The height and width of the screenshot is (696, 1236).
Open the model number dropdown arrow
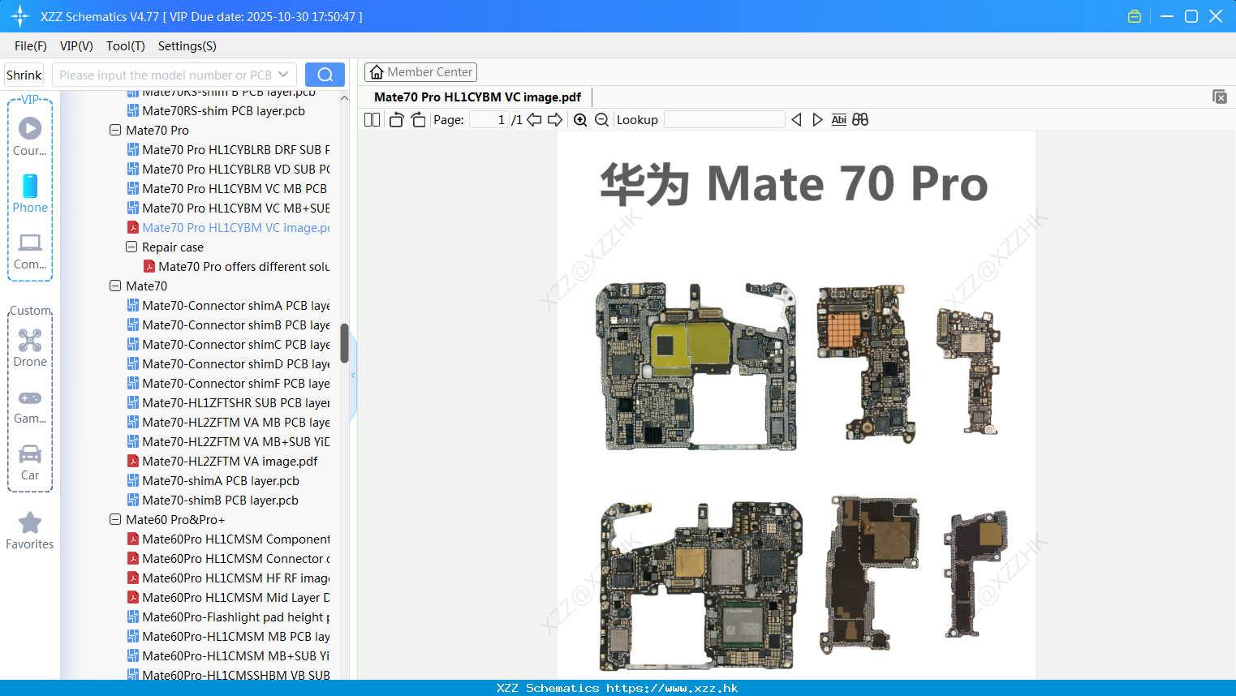(x=283, y=75)
